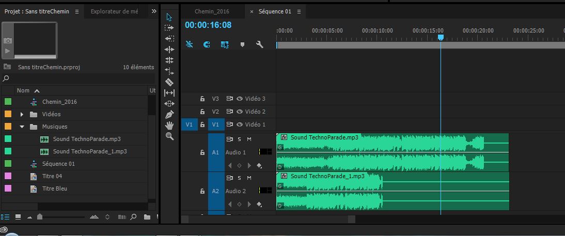
Task: Open Séquence 01 panel menu
Action: [x=299, y=11]
